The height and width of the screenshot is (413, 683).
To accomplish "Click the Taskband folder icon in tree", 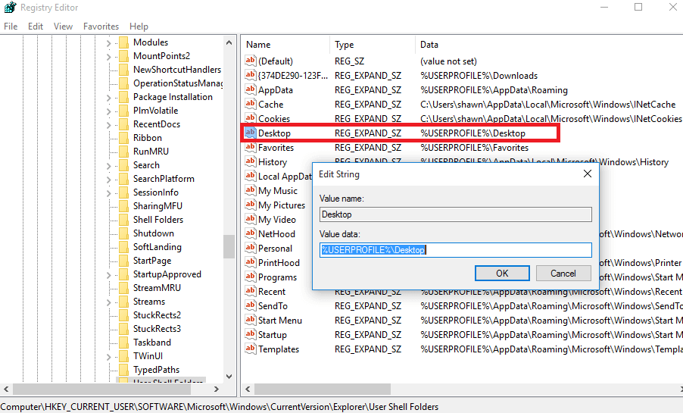I will pyautogui.click(x=123, y=343).
